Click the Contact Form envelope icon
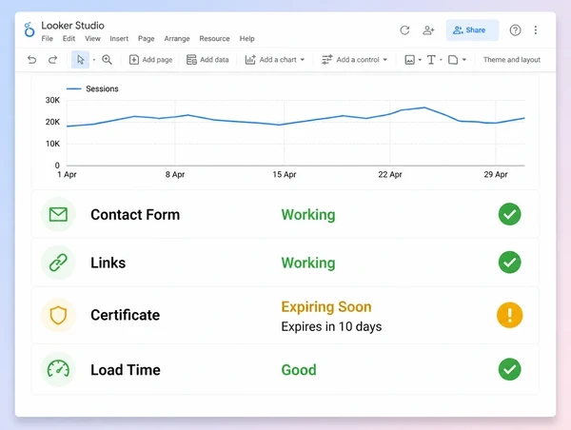 tap(58, 214)
